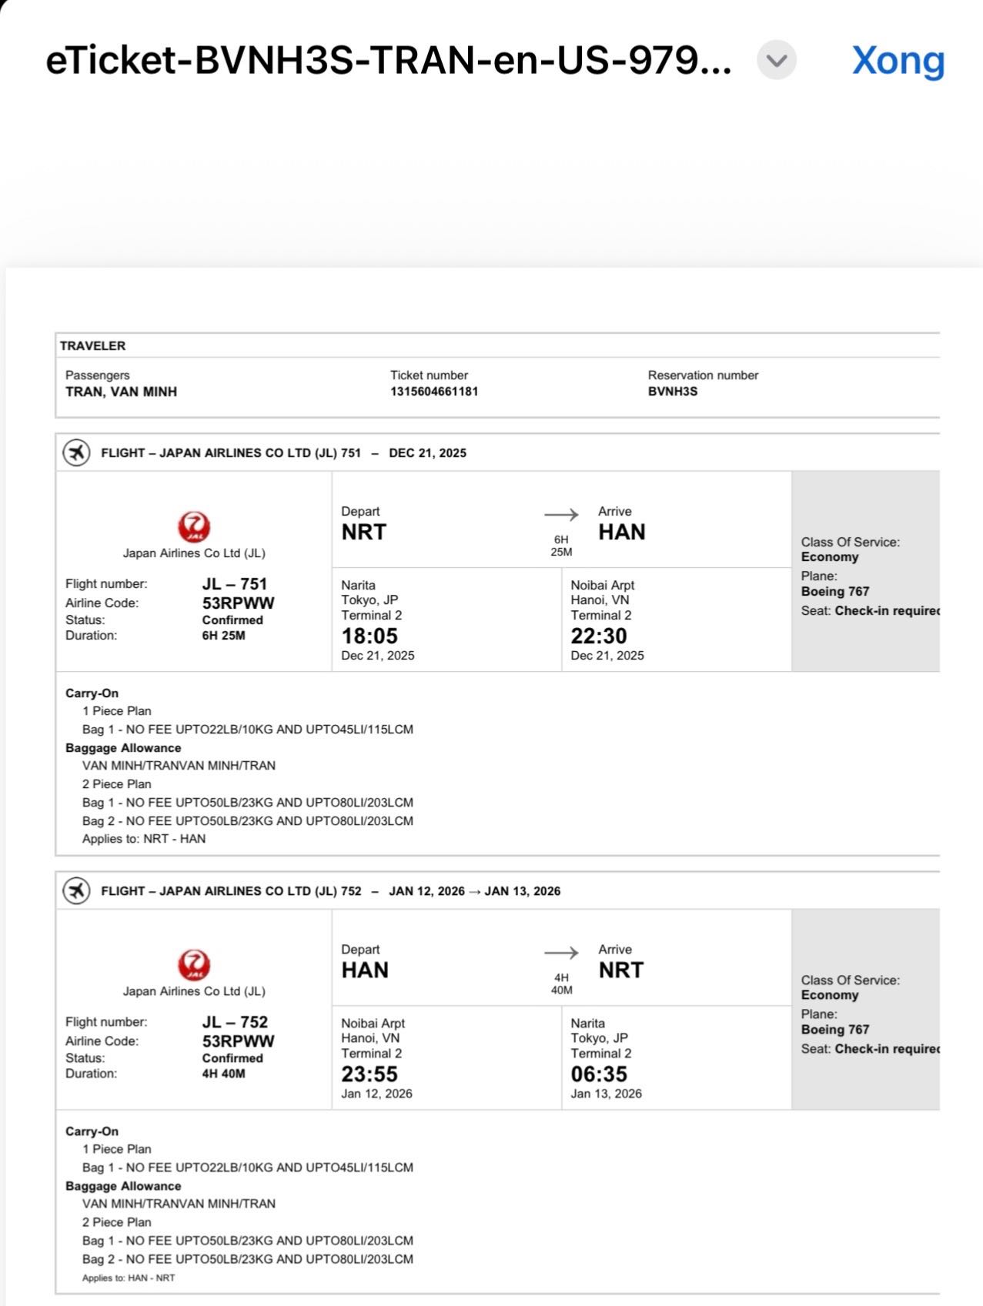The image size is (983, 1306).
Task: Tap the JAL logo in the JL 751 section
Action: point(194,527)
